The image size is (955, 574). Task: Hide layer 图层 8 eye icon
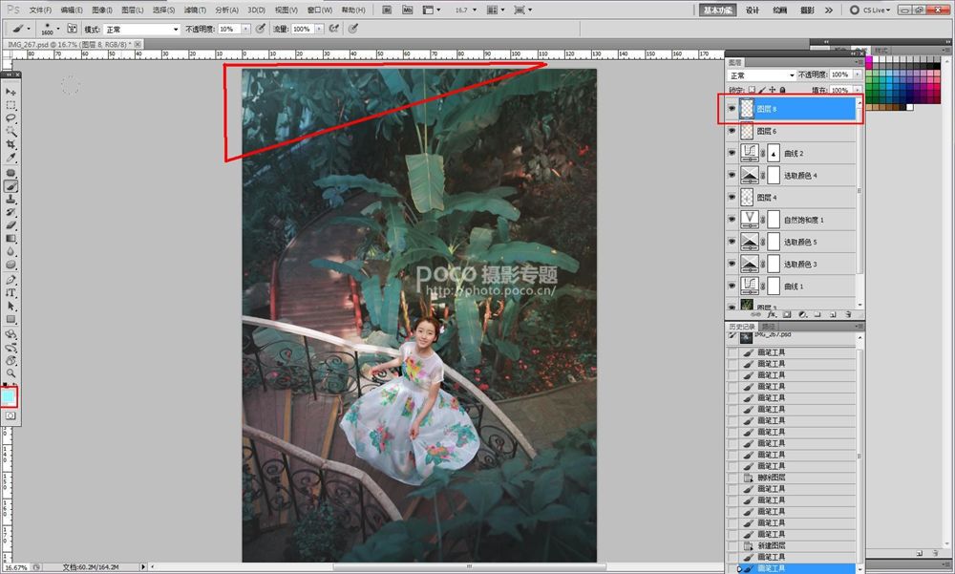pos(732,109)
